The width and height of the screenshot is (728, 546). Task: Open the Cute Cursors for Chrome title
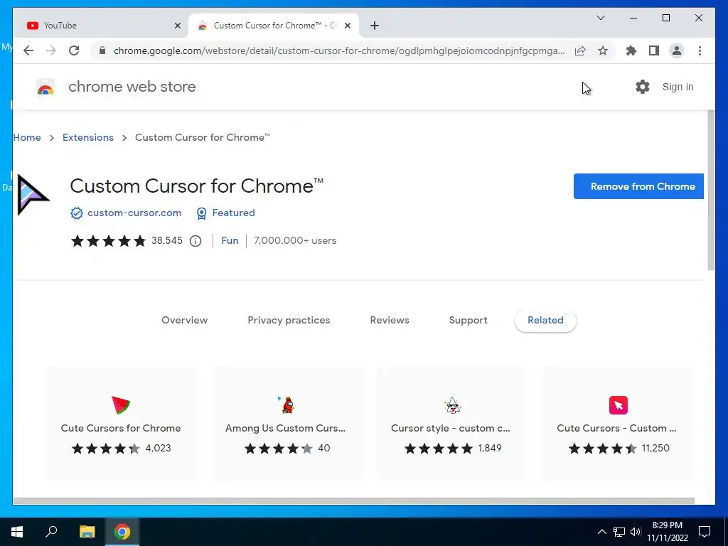pos(121,428)
